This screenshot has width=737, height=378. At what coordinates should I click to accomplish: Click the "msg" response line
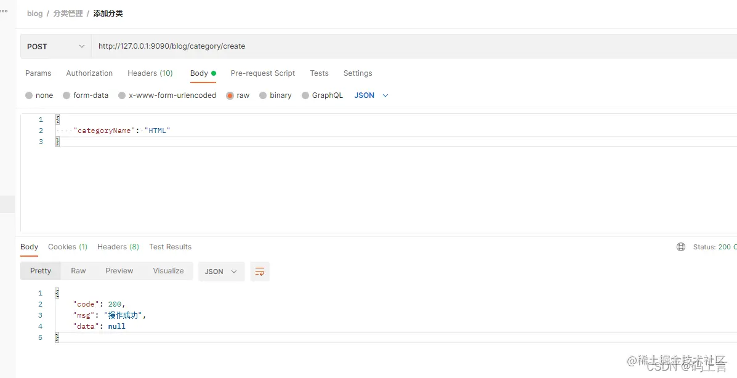pyautogui.click(x=110, y=315)
